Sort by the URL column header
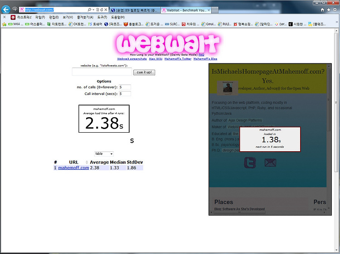Viewport: 340px width, 254px height. (73, 162)
